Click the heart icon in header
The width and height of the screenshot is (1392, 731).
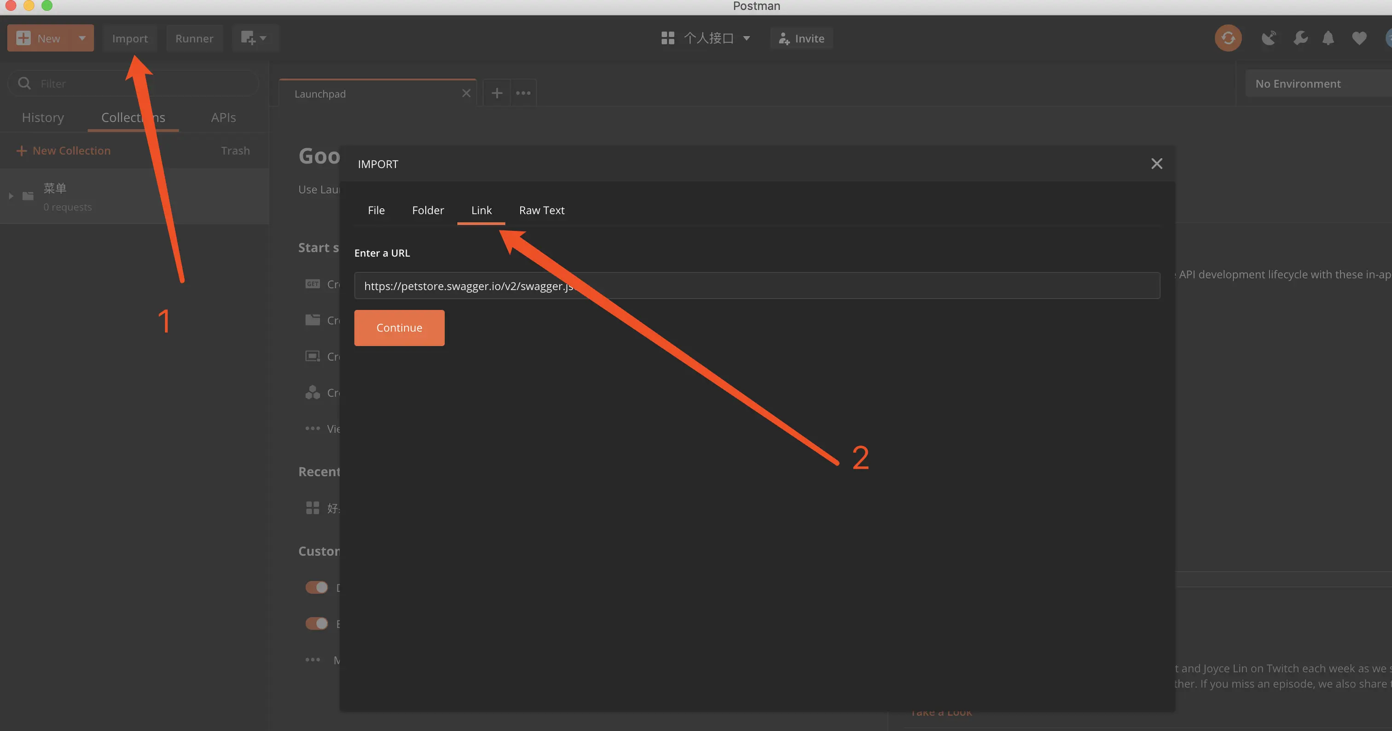(1358, 38)
